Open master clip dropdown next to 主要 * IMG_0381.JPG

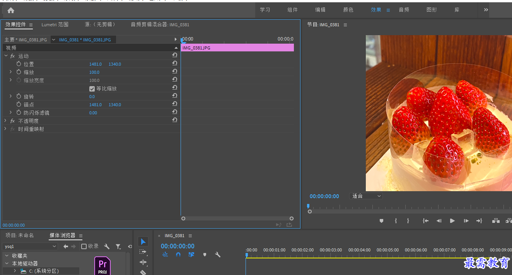click(53, 39)
